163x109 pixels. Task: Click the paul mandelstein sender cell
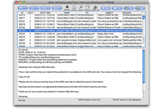(x=67, y=34)
